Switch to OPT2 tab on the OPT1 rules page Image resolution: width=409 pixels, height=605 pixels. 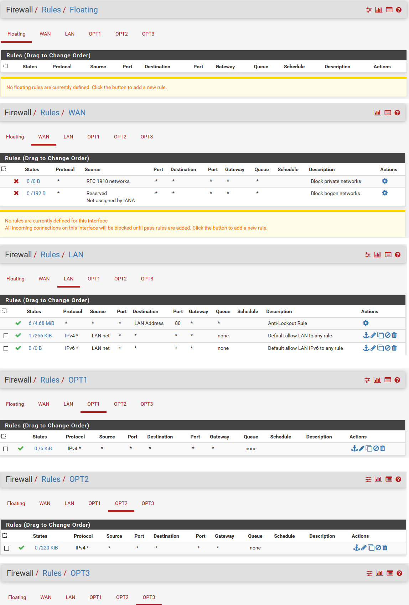coord(120,404)
